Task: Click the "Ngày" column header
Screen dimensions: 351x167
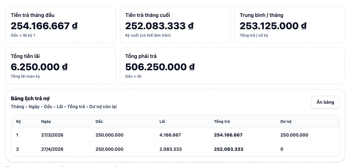Action: pos(46,121)
